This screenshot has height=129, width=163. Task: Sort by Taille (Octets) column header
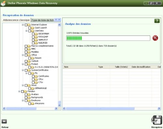[119, 67]
